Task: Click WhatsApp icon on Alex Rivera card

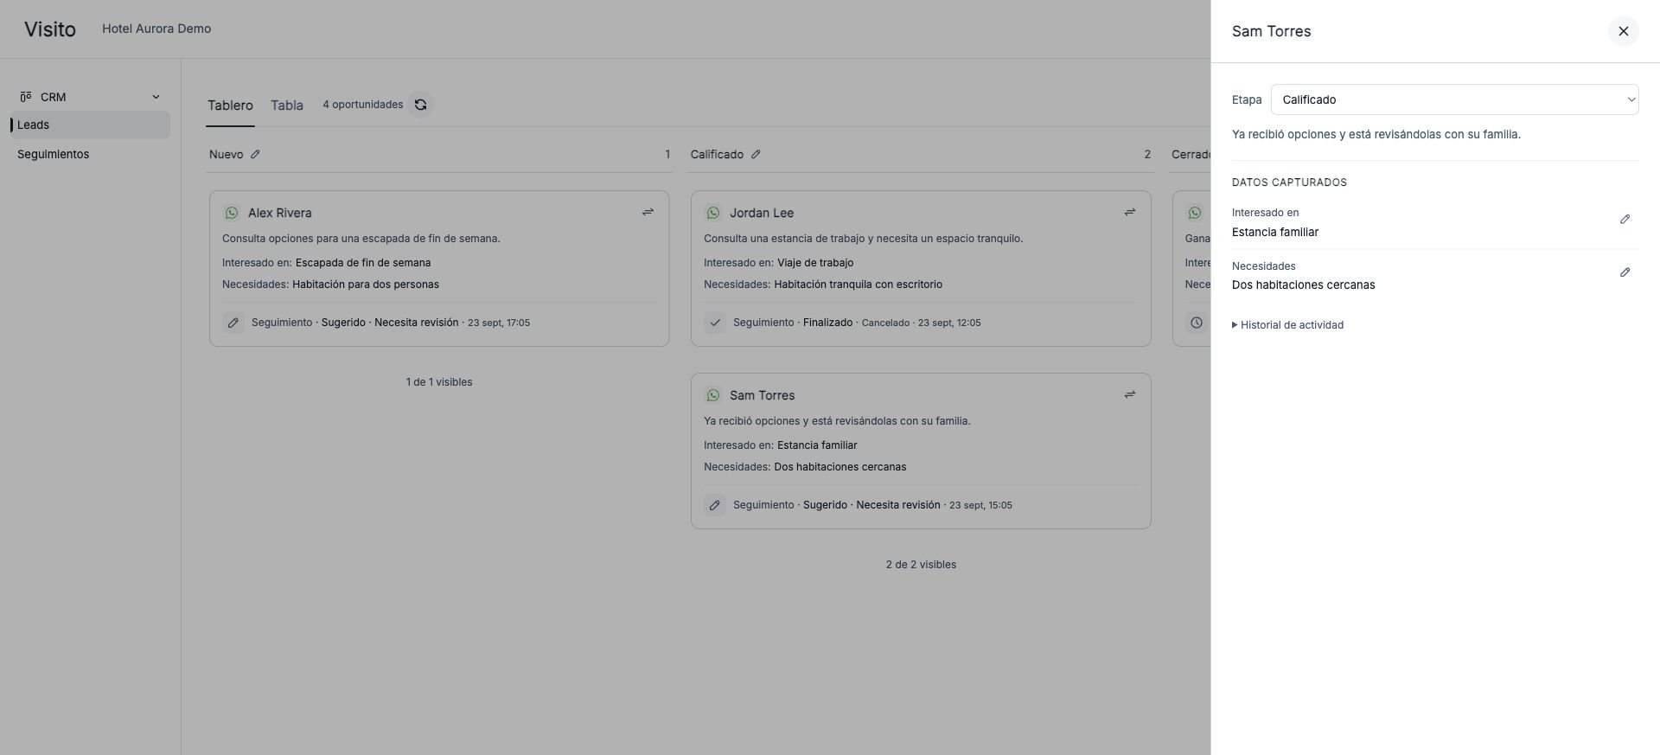Action: [x=232, y=213]
